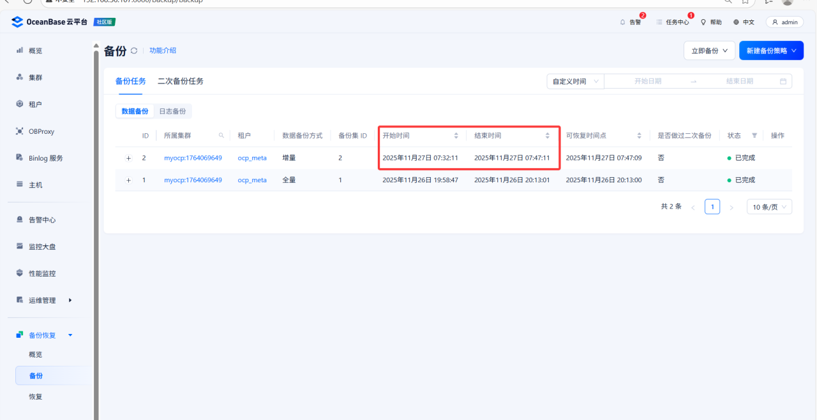Screen dimensions: 817x420
Task: Select 数据备份 segment toggle
Action: [135, 112]
